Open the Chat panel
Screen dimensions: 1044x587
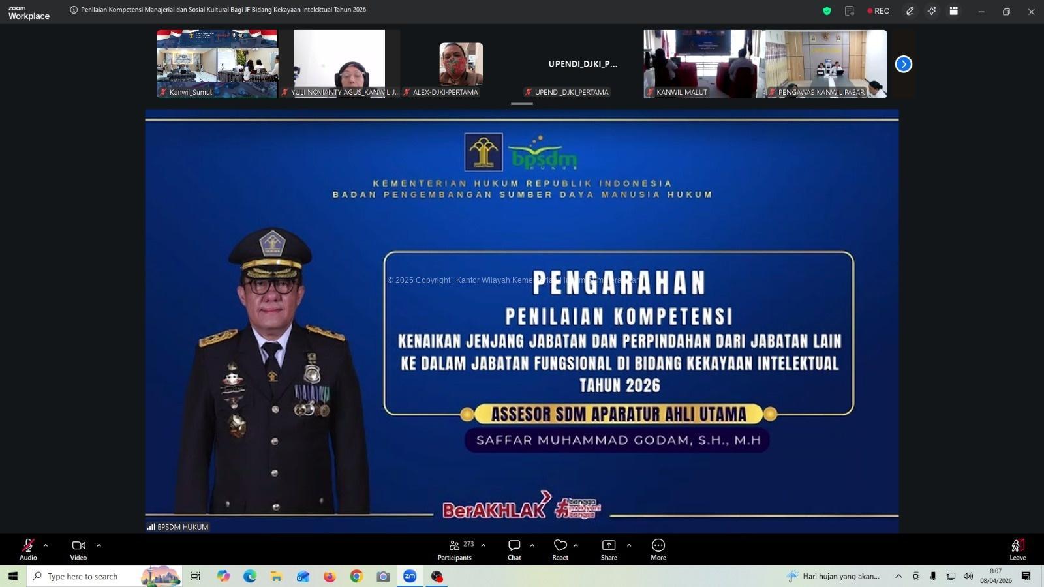pyautogui.click(x=514, y=549)
